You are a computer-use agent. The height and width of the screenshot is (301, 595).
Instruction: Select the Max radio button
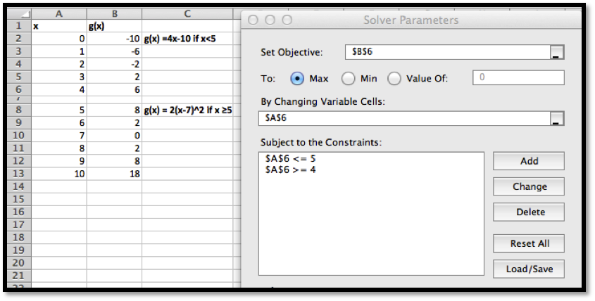pos(297,78)
